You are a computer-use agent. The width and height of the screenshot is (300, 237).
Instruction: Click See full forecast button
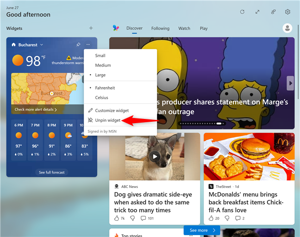(52, 172)
